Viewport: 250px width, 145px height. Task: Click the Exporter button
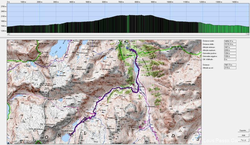tap(243, 131)
